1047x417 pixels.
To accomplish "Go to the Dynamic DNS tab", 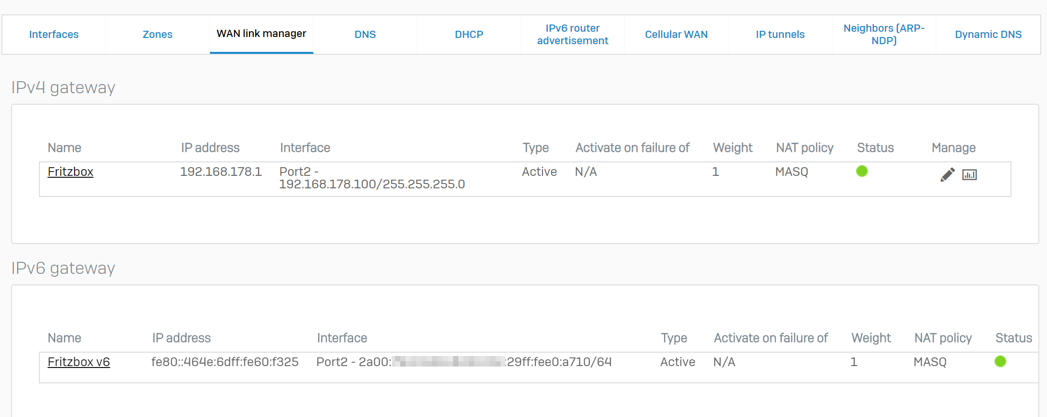I will (988, 35).
